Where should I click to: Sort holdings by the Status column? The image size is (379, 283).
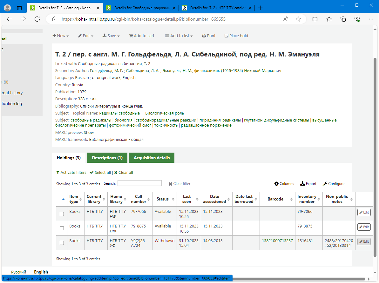(163, 199)
